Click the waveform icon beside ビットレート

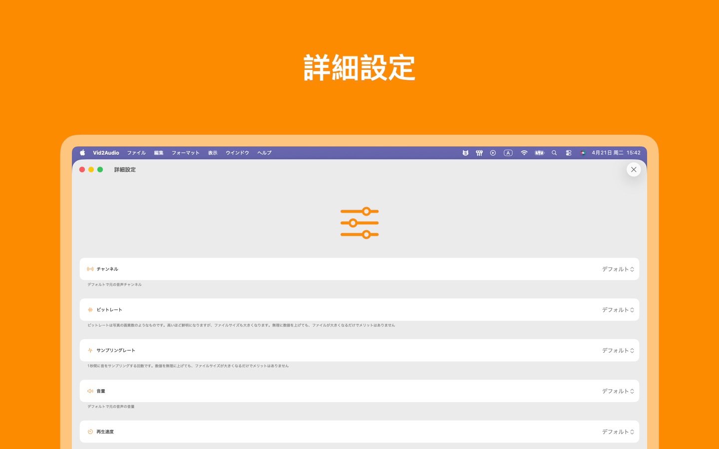point(90,310)
